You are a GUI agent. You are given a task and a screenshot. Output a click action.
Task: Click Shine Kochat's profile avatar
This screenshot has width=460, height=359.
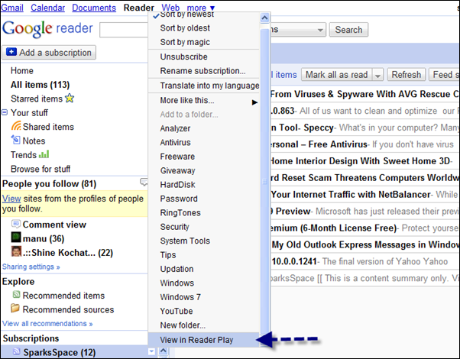[16, 251]
